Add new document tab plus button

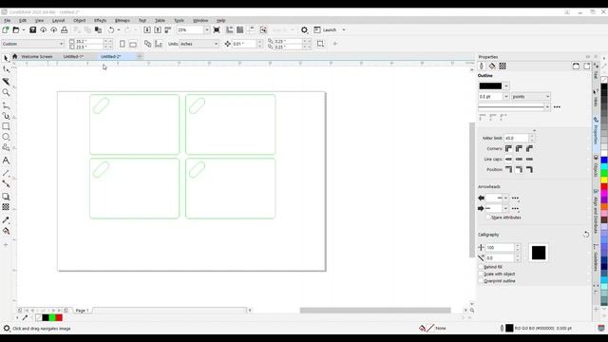(140, 57)
